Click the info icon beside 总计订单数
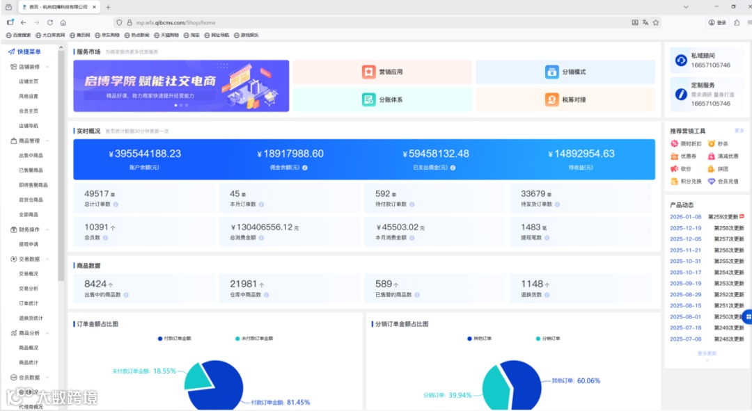This screenshot has width=752, height=411. point(116,204)
